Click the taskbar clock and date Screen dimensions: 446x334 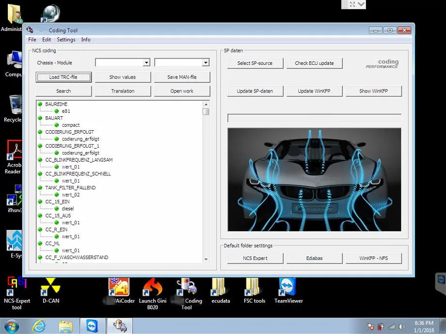[x=424, y=327]
